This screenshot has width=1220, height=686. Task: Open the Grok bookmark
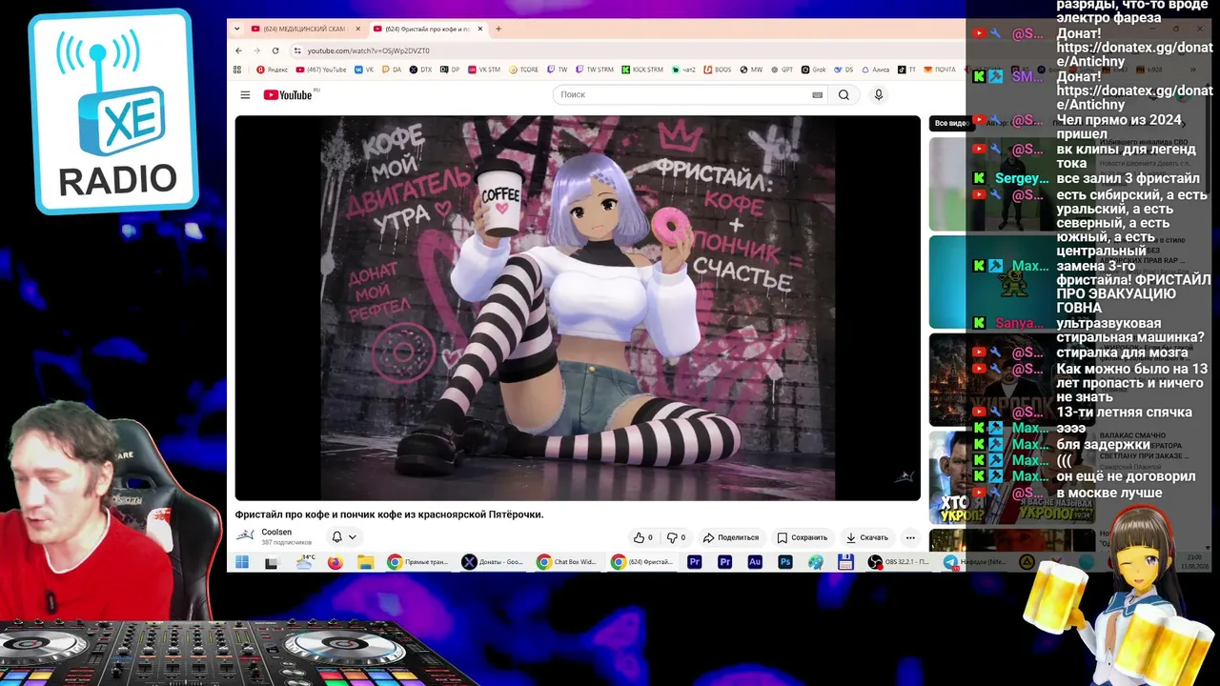tap(813, 70)
